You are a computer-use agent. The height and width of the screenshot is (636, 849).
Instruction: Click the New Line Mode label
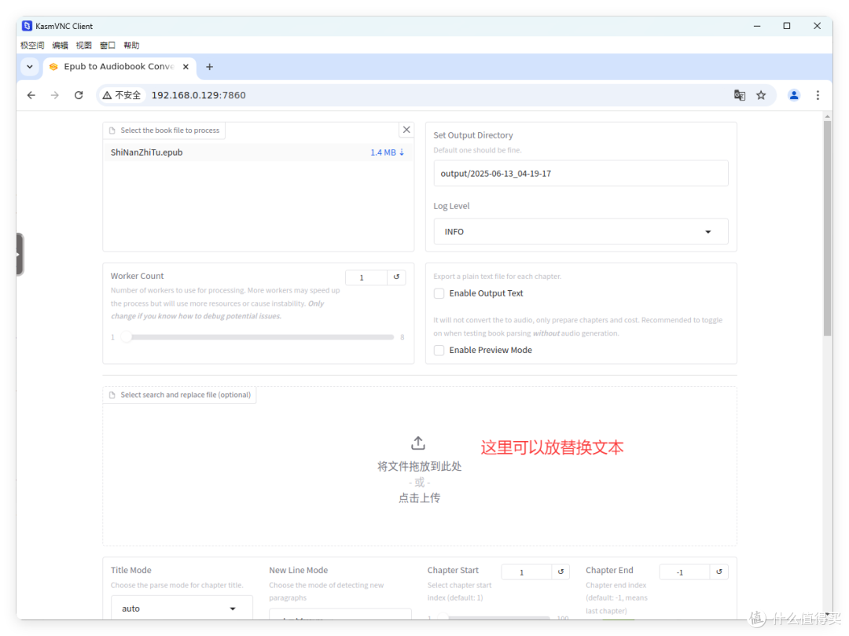299,570
